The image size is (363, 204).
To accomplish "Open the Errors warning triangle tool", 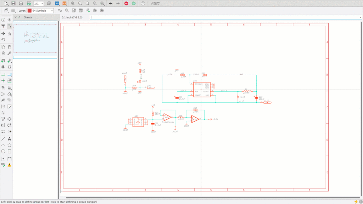I will [x=10, y=165].
